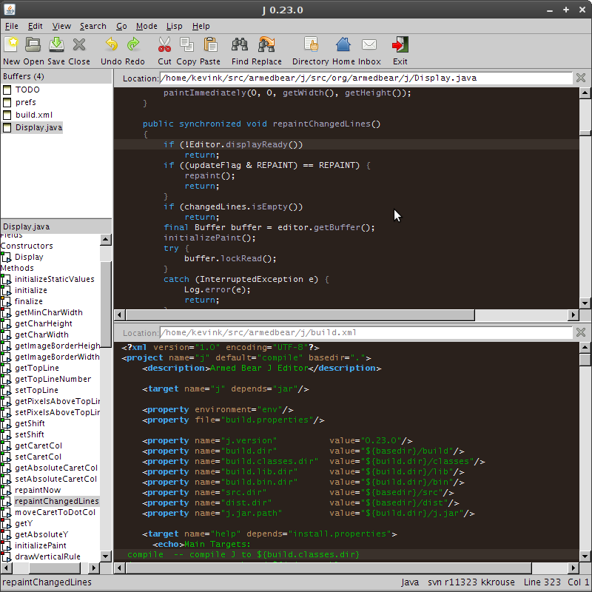Check mail using the Inbox icon
The width and height of the screenshot is (592, 592).
pyautogui.click(x=369, y=44)
